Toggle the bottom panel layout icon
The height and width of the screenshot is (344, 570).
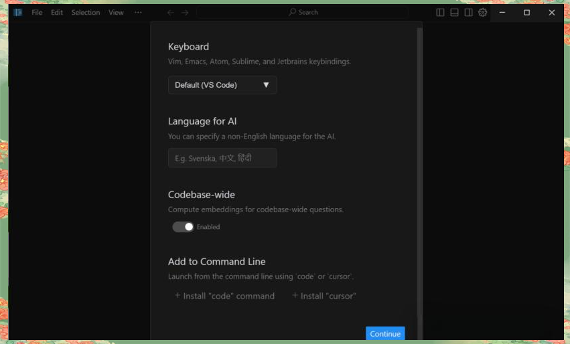tap(454, 12)
